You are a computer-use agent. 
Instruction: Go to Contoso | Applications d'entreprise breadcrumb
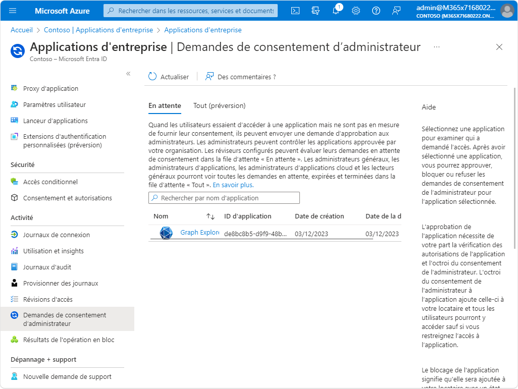(x=98, y=30)
